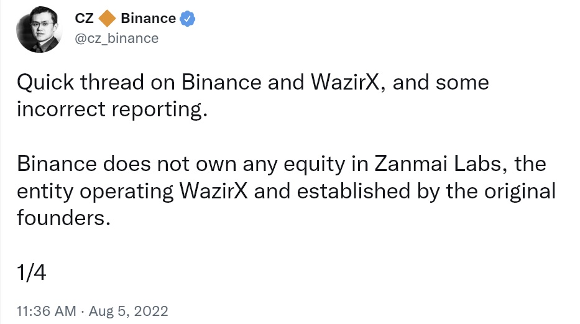Open the @cz_binance handle link
This screenshot has height=324, width=580.
(116, 39)
